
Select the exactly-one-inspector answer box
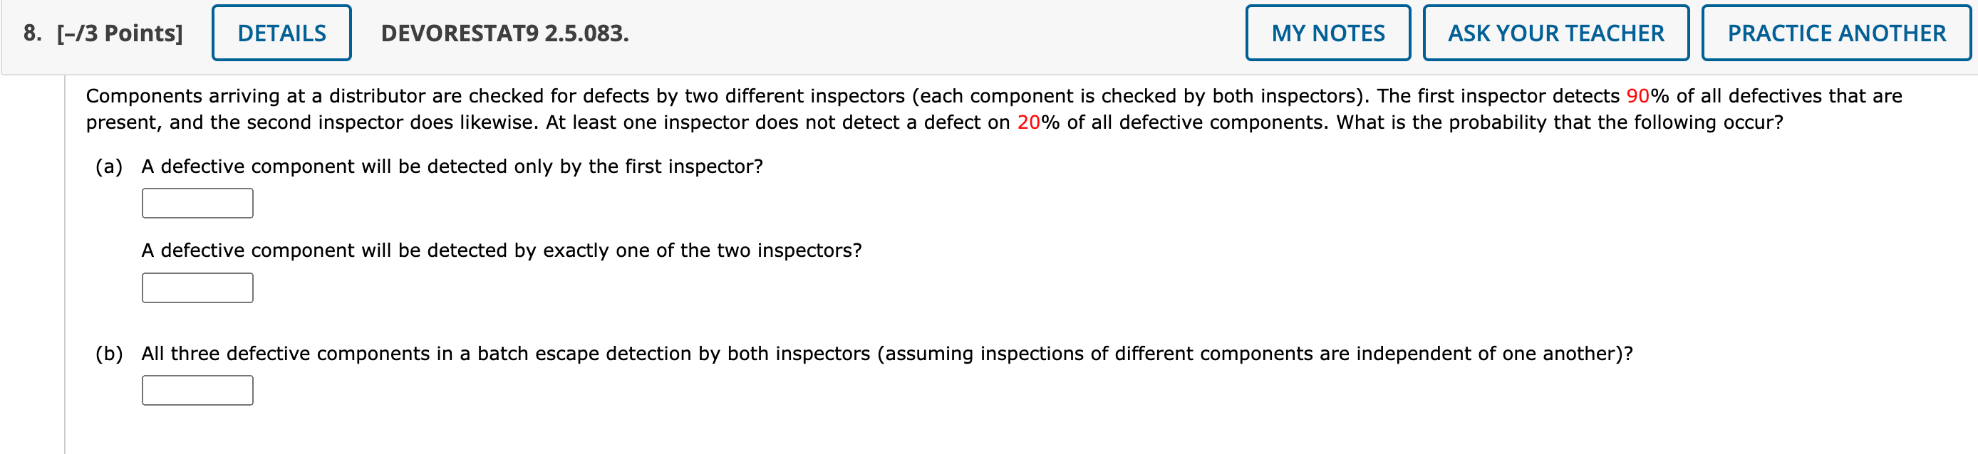pos(197,287)
